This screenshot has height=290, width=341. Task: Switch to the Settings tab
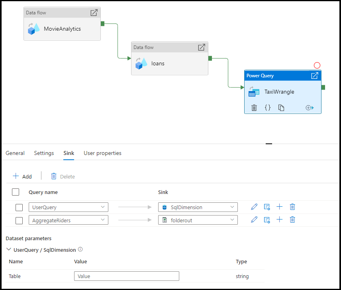click(44, 153)
